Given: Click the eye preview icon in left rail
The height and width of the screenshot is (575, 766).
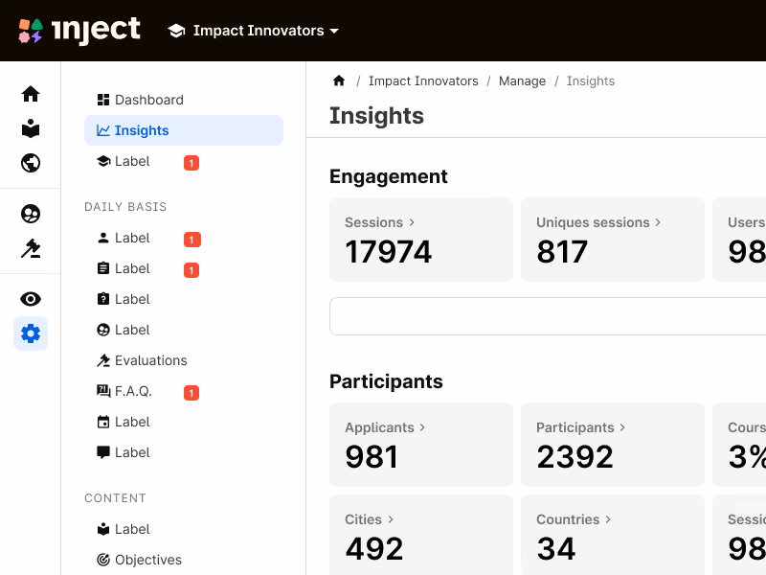Looking at the screenshot, I should point(31,299).
